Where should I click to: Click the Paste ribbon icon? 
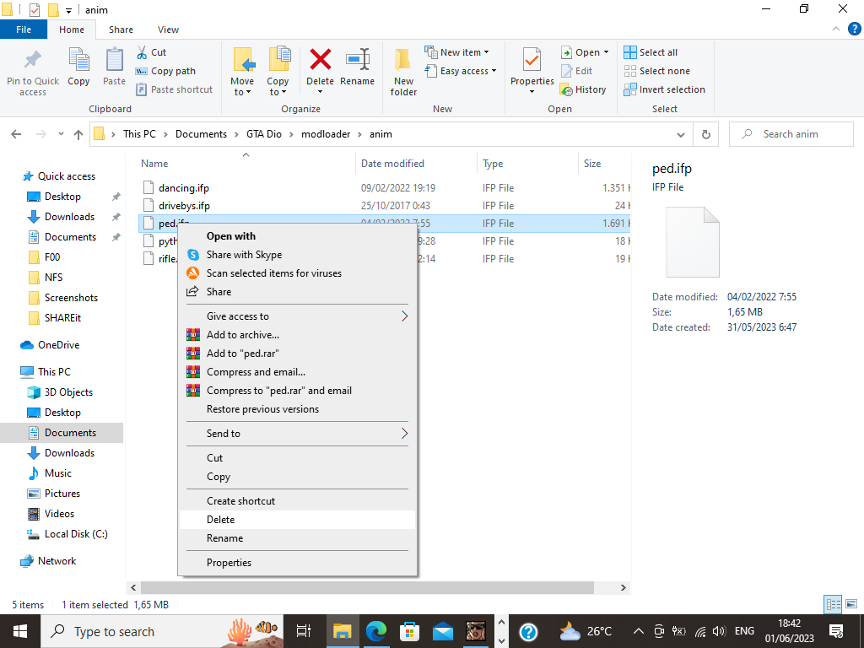(114, 60)
